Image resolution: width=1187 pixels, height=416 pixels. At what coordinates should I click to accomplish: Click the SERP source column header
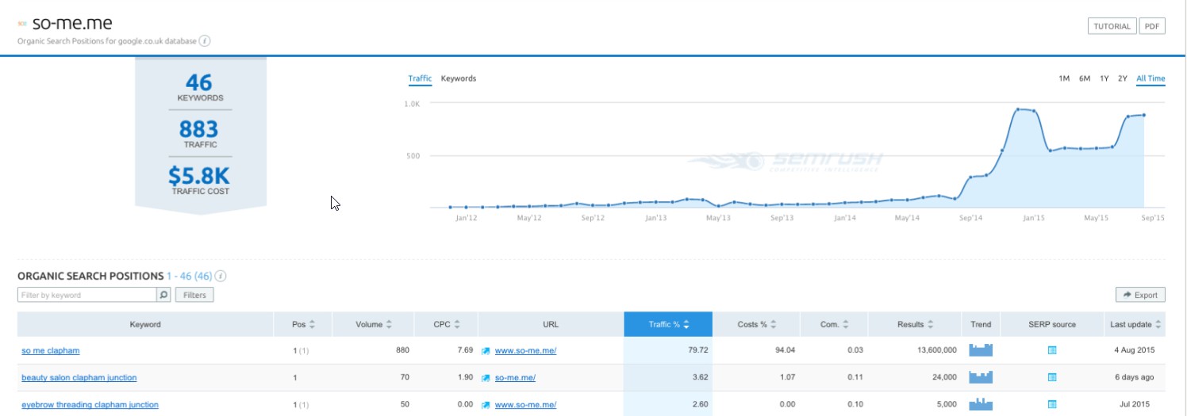click(1052, 324)
